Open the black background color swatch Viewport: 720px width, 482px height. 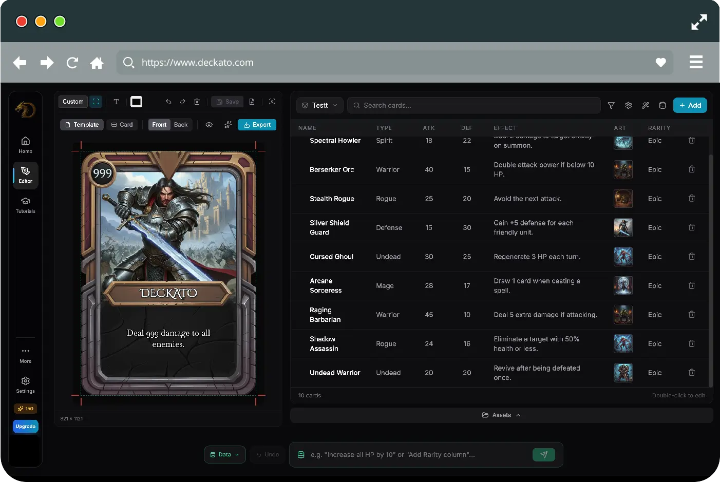[x=136, y=102]
